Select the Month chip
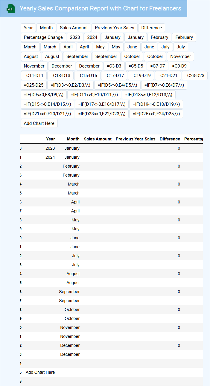 pyautogui.click(x=46, y=28)
